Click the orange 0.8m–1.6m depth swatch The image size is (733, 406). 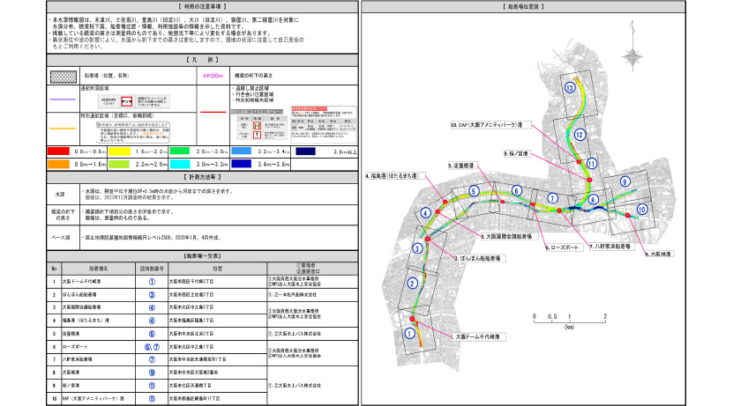pyautogui.click(x=58, y=165)
